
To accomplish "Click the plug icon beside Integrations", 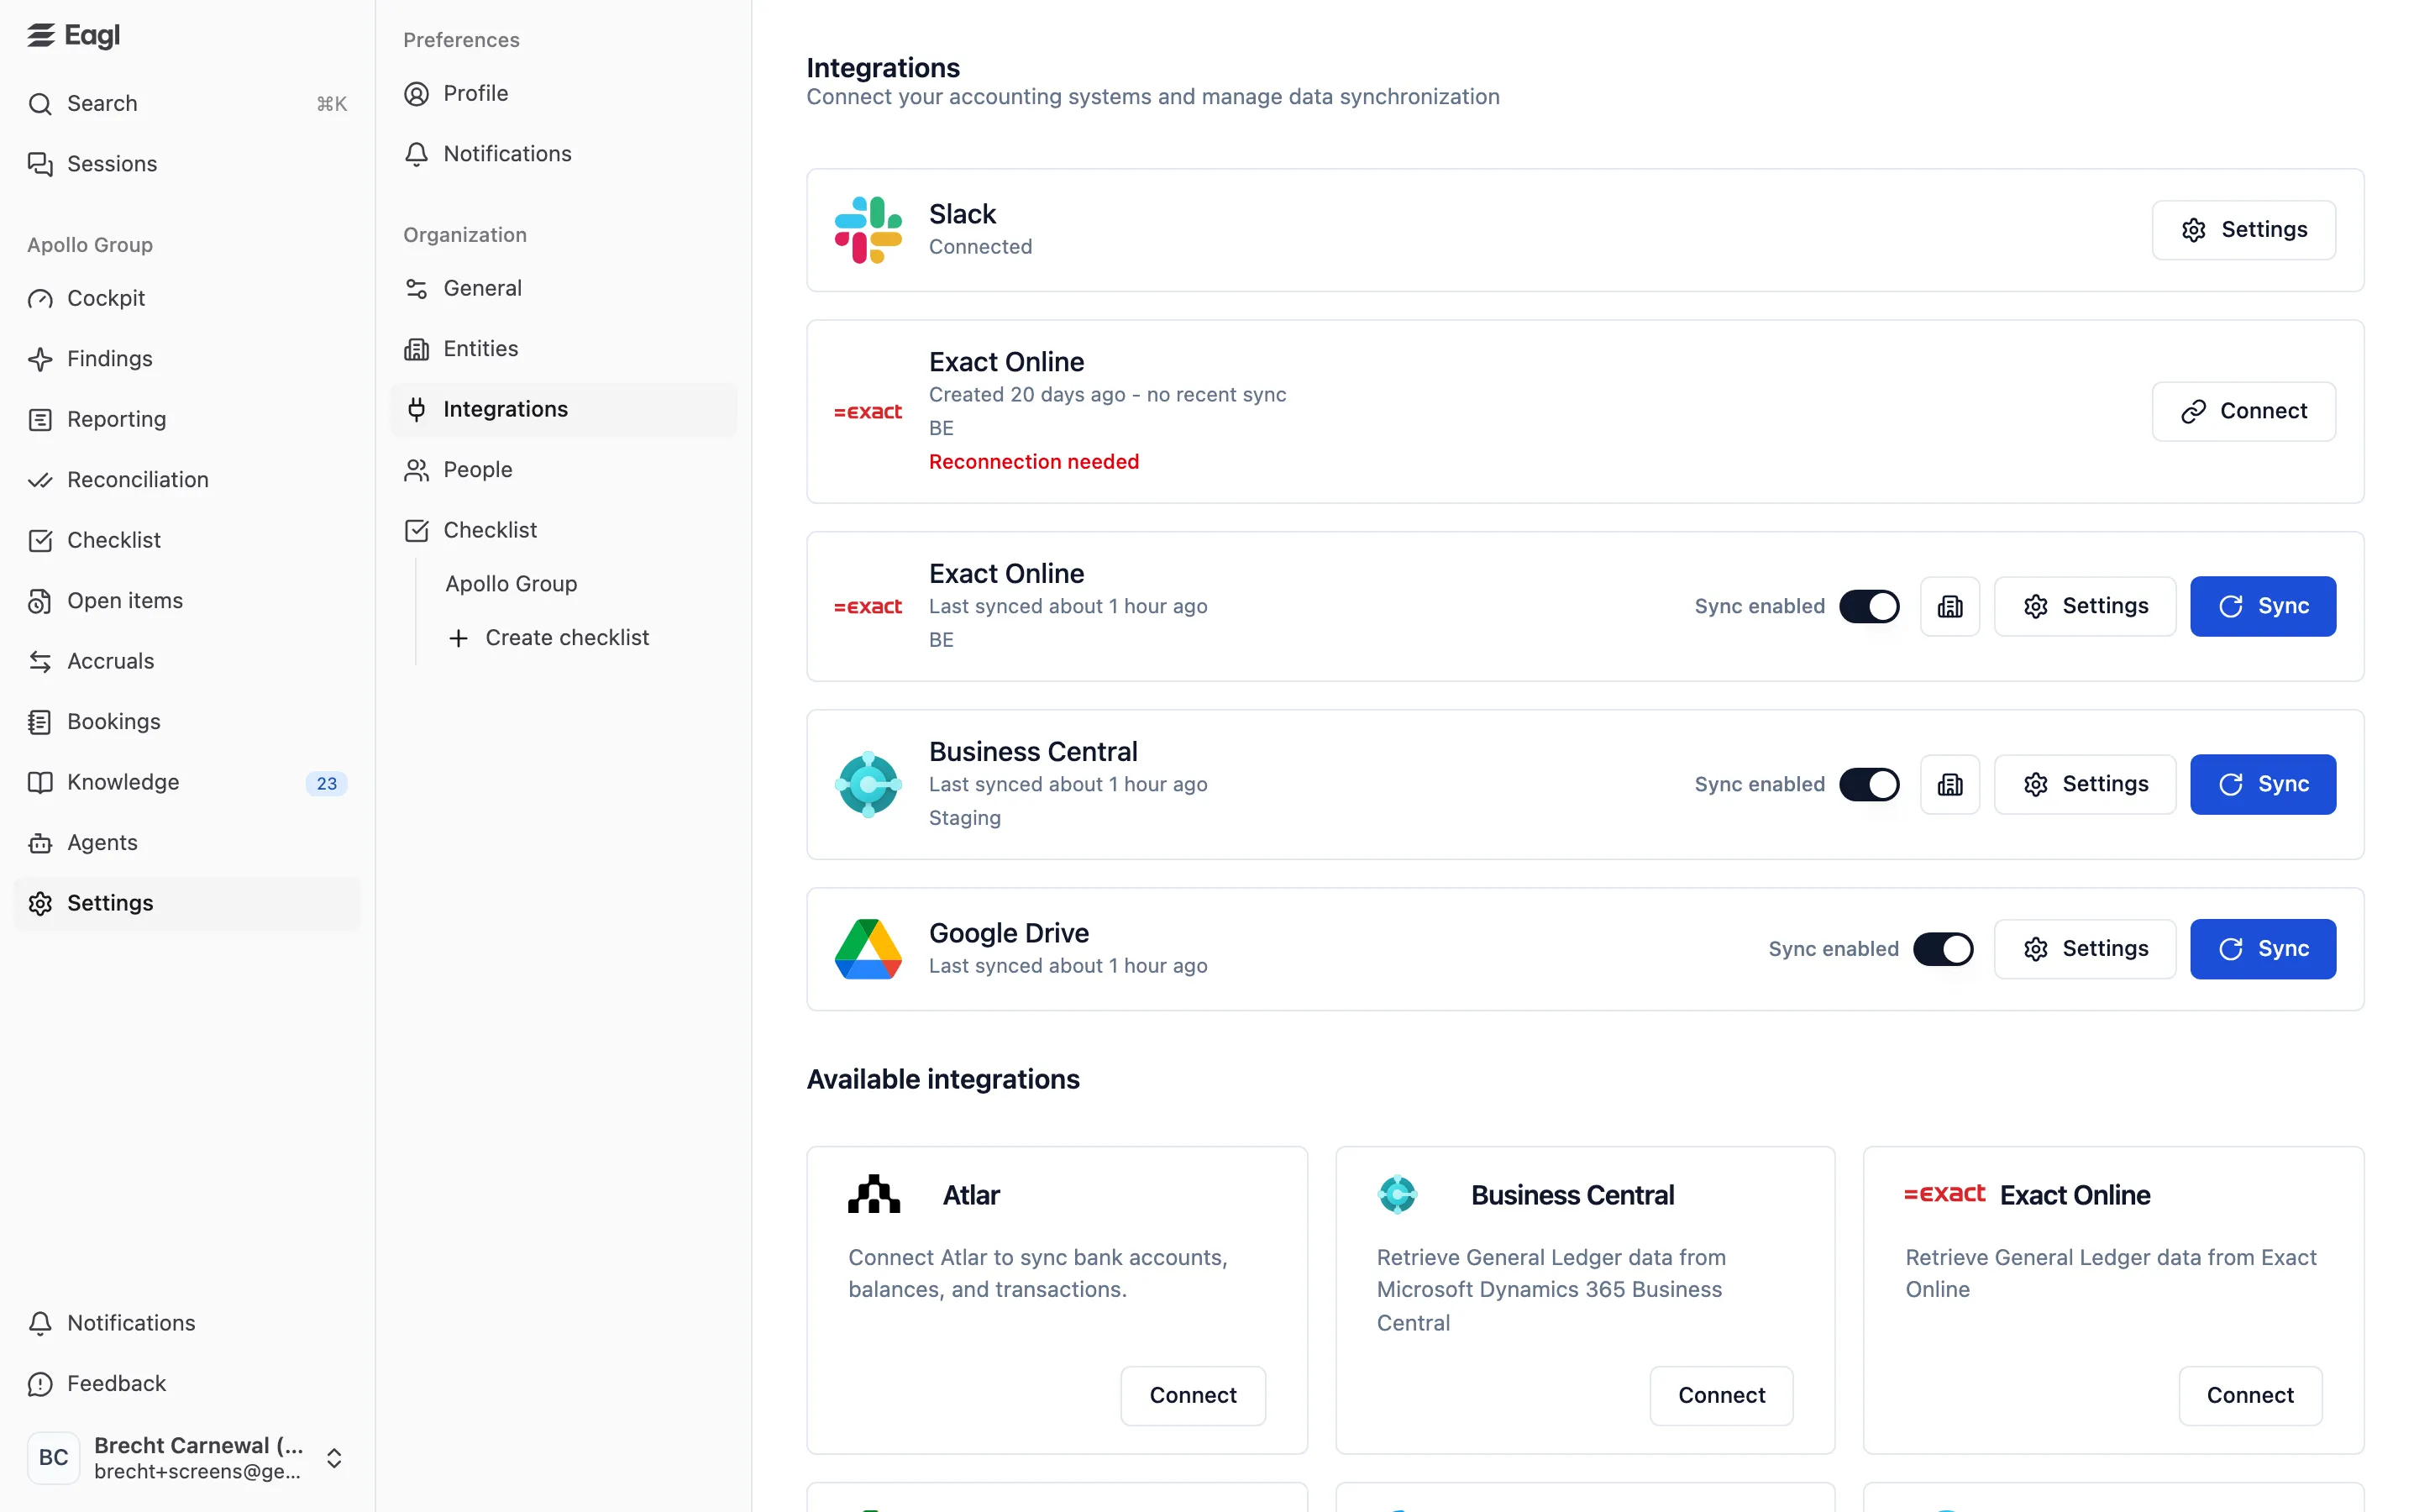I will pos(417,409).
